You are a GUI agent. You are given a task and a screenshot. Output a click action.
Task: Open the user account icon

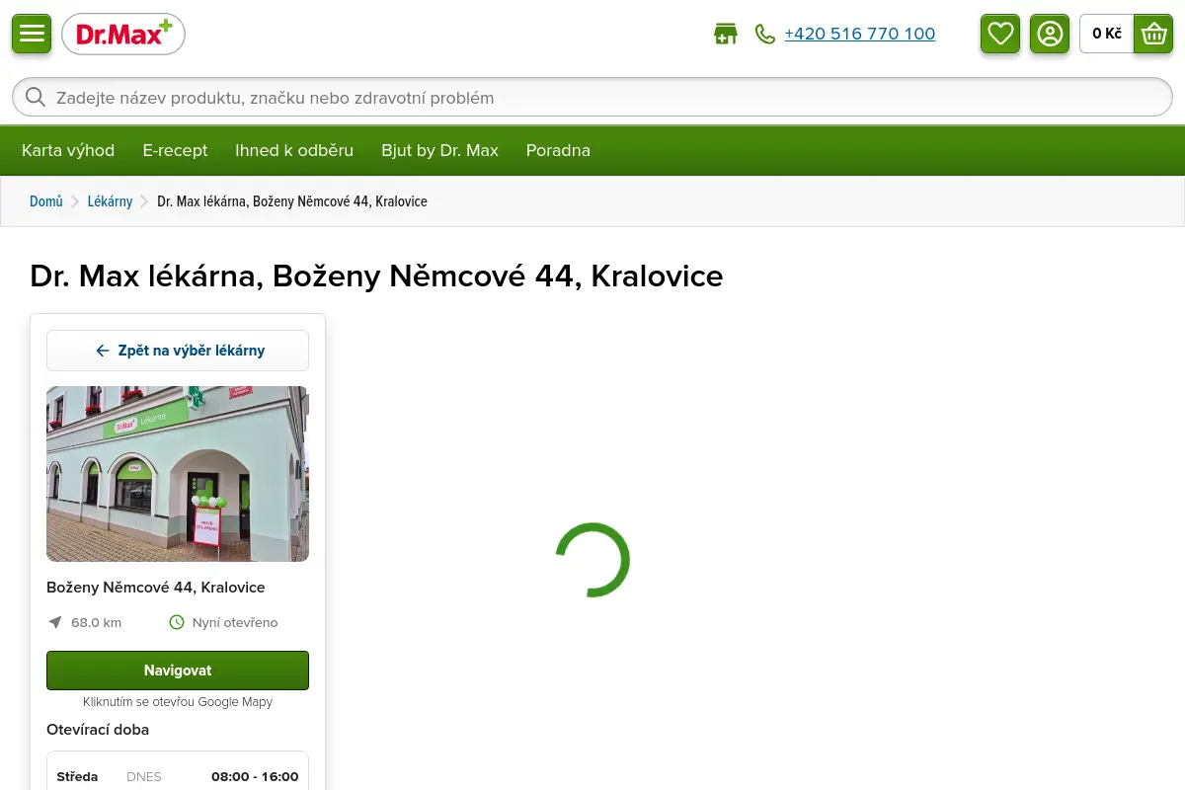pos(1050,34)
